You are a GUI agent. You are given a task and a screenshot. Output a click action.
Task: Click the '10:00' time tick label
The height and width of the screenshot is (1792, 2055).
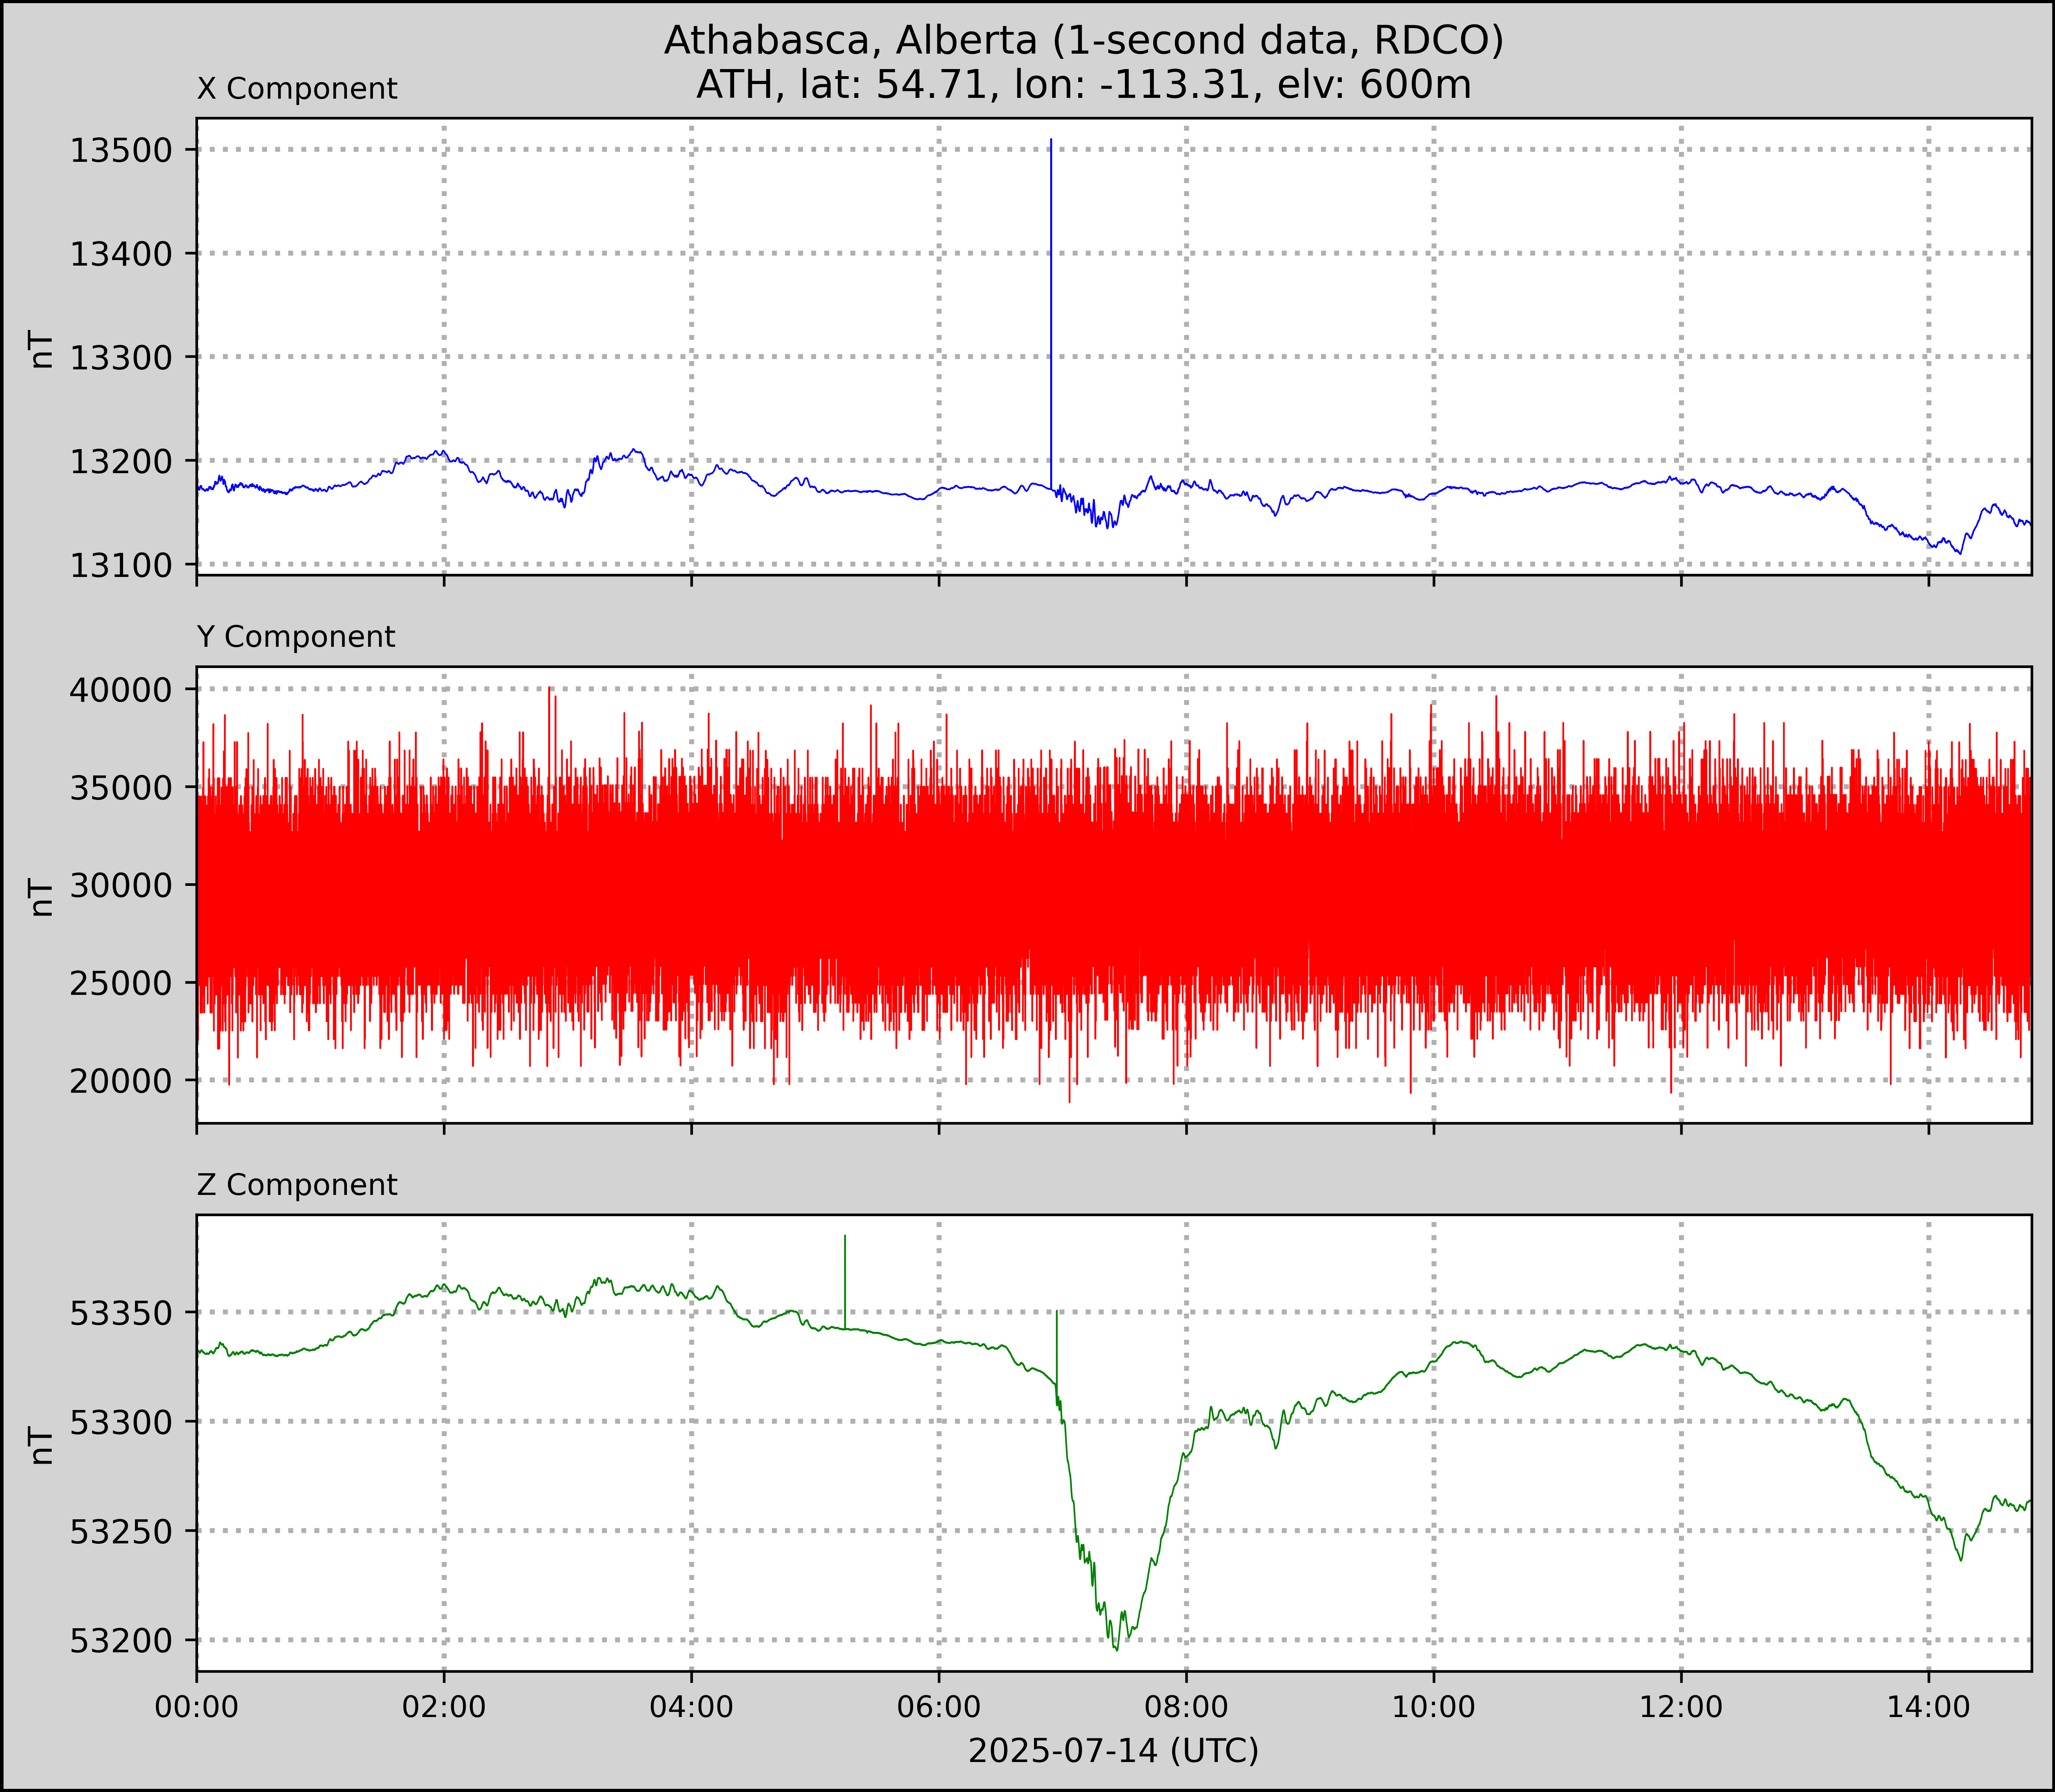1434,1707
